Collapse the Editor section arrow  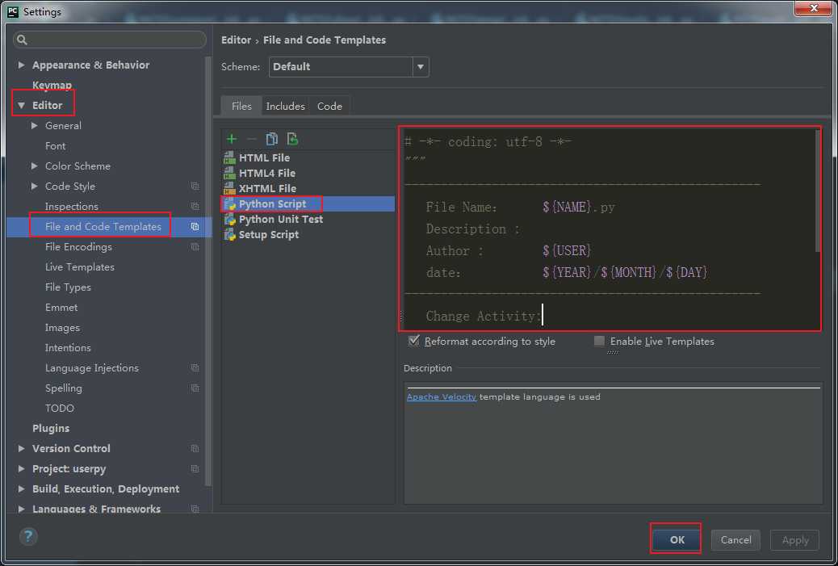(x=21, y=105)
